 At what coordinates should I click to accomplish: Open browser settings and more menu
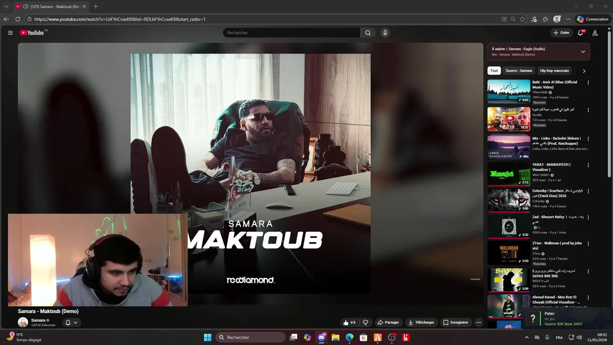(568, 19)
